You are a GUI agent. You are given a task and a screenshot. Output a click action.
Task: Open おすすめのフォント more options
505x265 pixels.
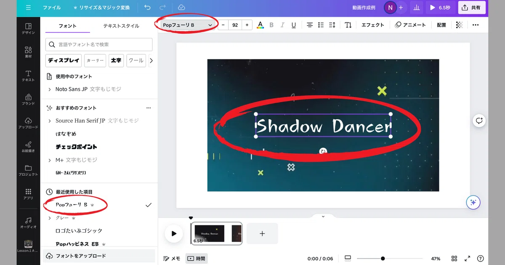tap(148, 108)
